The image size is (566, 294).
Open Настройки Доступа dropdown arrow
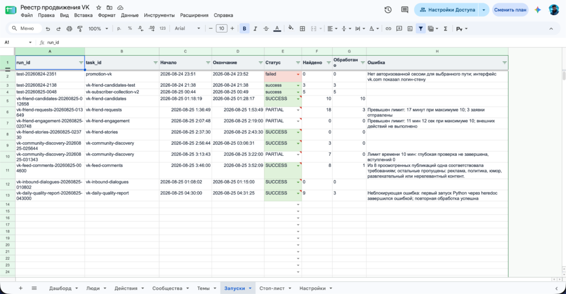tap(484, 10)
